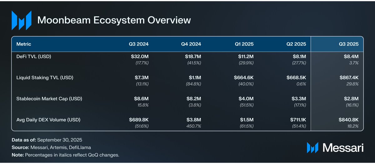Viewport: 375px width, 164px height.
Task: Click the 18.2% QoQ change
Action: [353, 126]
